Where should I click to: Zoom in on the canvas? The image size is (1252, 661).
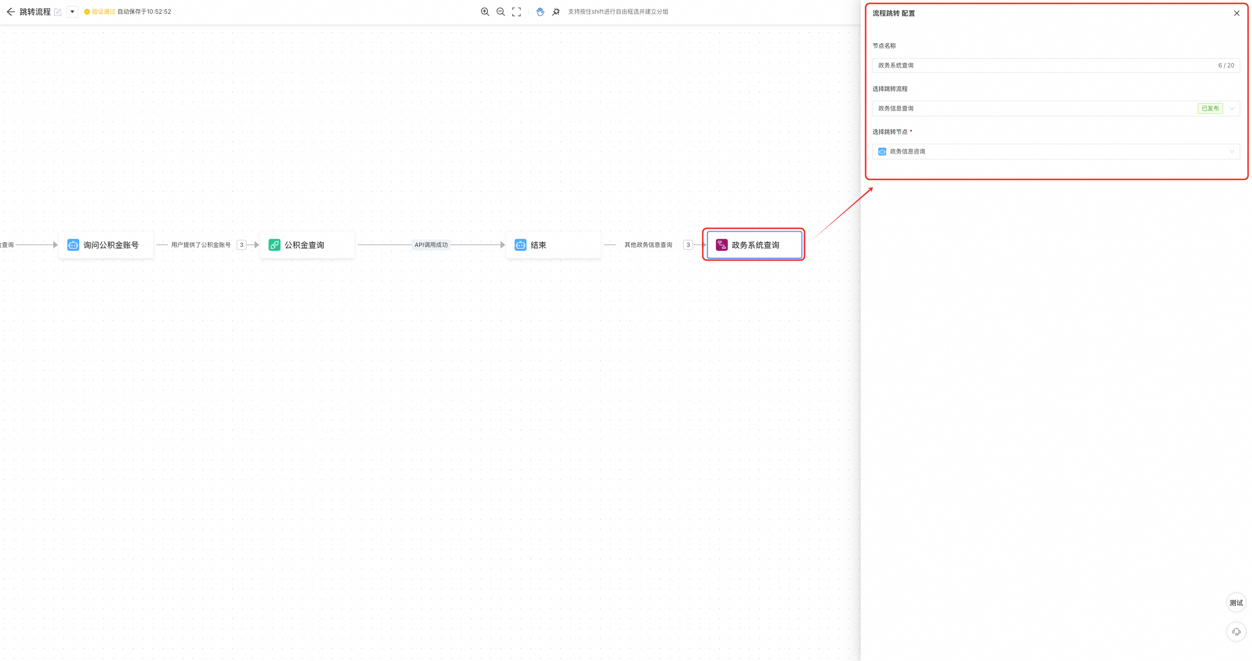click(485, 12)
